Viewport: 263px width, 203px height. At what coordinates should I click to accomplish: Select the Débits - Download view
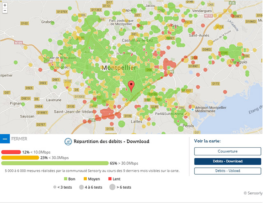coord(228,161)
